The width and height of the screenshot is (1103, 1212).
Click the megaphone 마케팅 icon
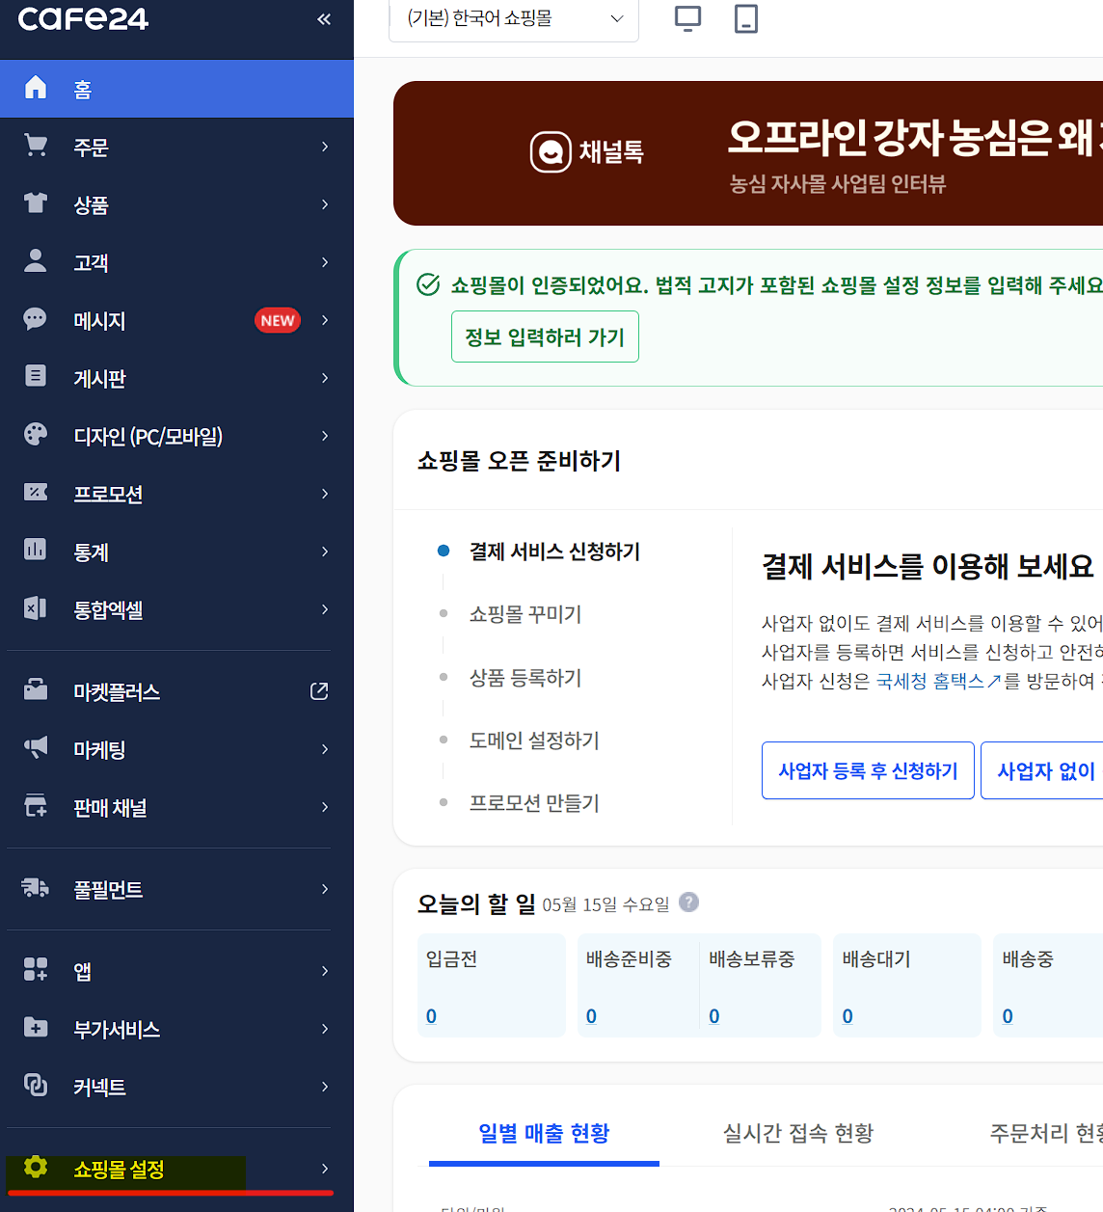tap(36, 748)
